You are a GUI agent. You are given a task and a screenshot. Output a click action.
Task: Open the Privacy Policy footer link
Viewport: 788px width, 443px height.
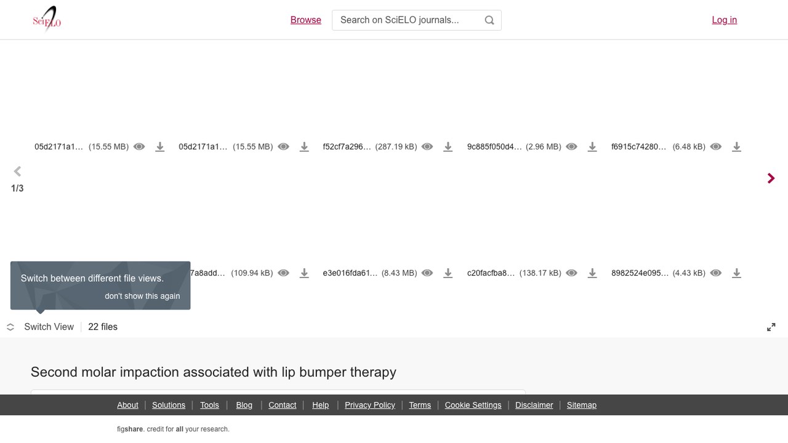pyautogui.click(x=370, y=405)
